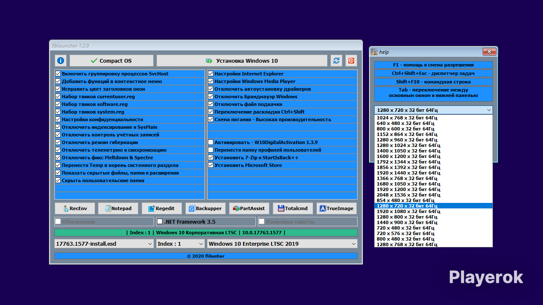
Task: Click the Установка Windows 10 button
Action: coord(242,61)
